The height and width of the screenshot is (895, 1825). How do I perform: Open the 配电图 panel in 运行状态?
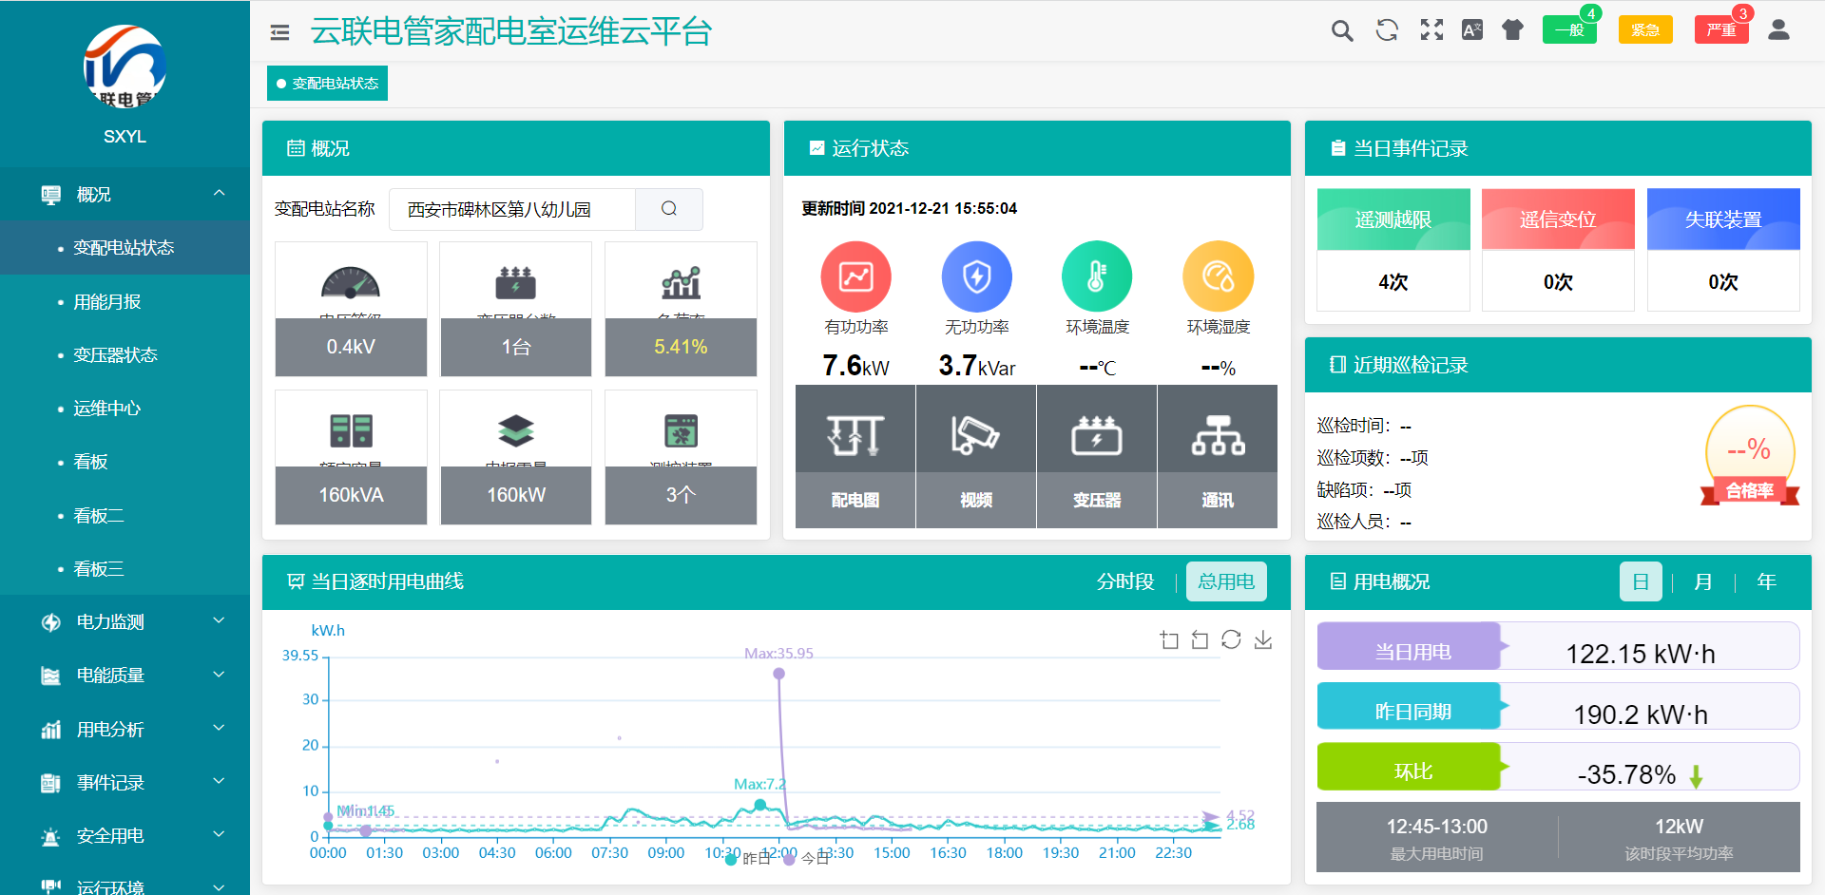[855, 457]
